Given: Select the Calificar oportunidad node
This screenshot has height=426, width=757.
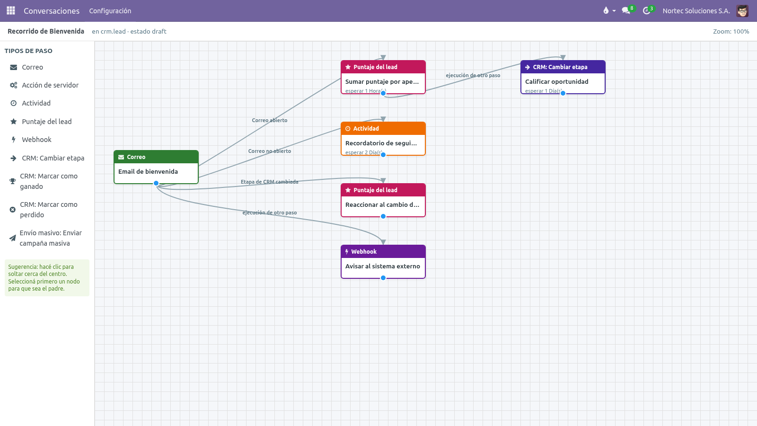Looking at the screenshot, I should [x=563, y=77].
